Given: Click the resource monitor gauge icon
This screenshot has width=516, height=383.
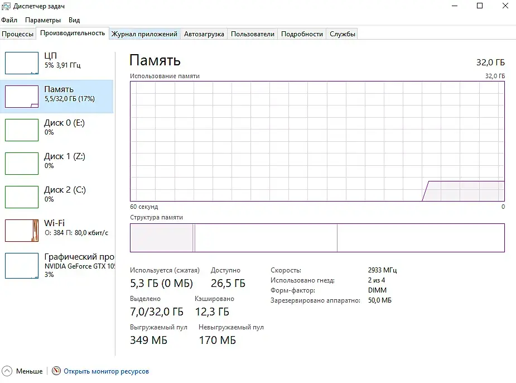Looking at the screenshot, I should click(x=56, y=371).
